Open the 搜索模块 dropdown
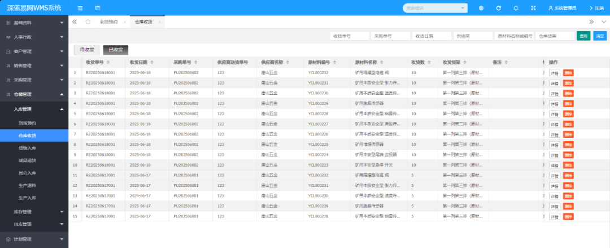The image size is (610, 248). tap(435, 8)
